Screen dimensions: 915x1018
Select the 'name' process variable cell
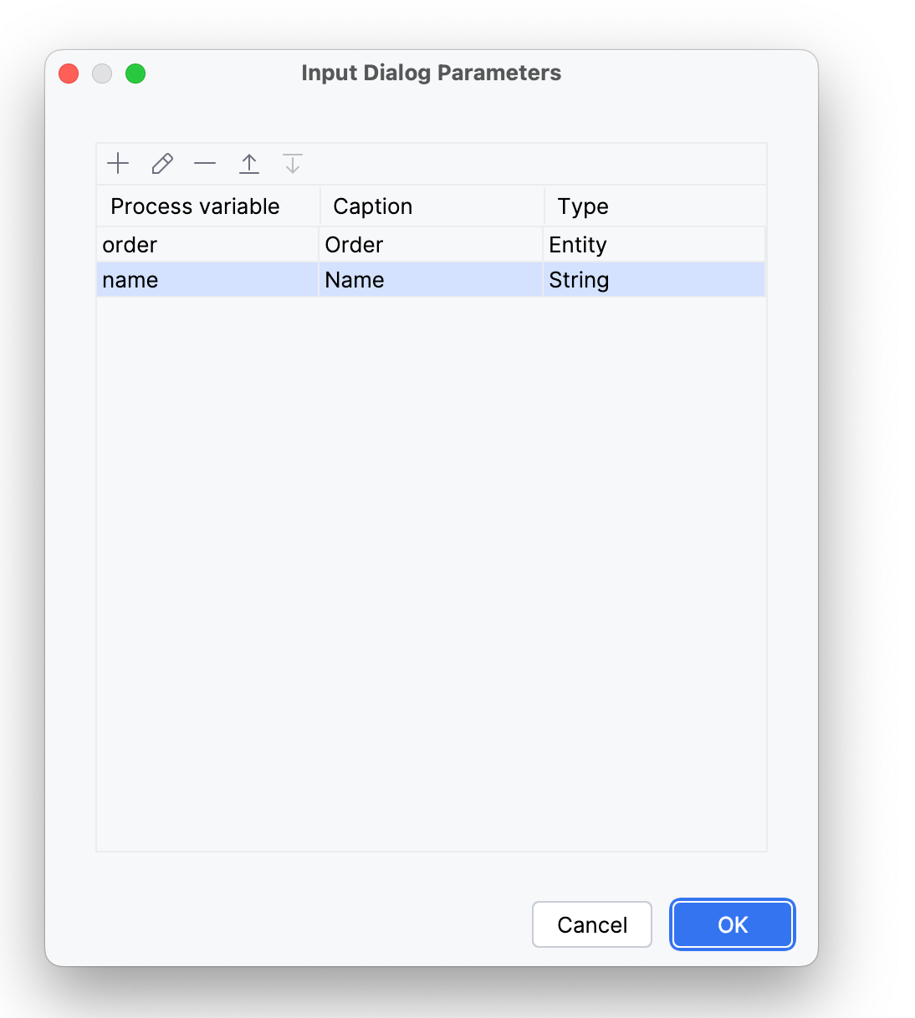(x=207, y=280)
